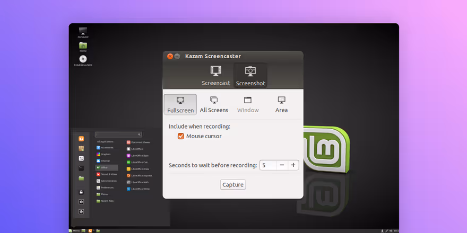Select the Graphics category
The height and width of the screenshot is (233, 467).
click(103, 154)
